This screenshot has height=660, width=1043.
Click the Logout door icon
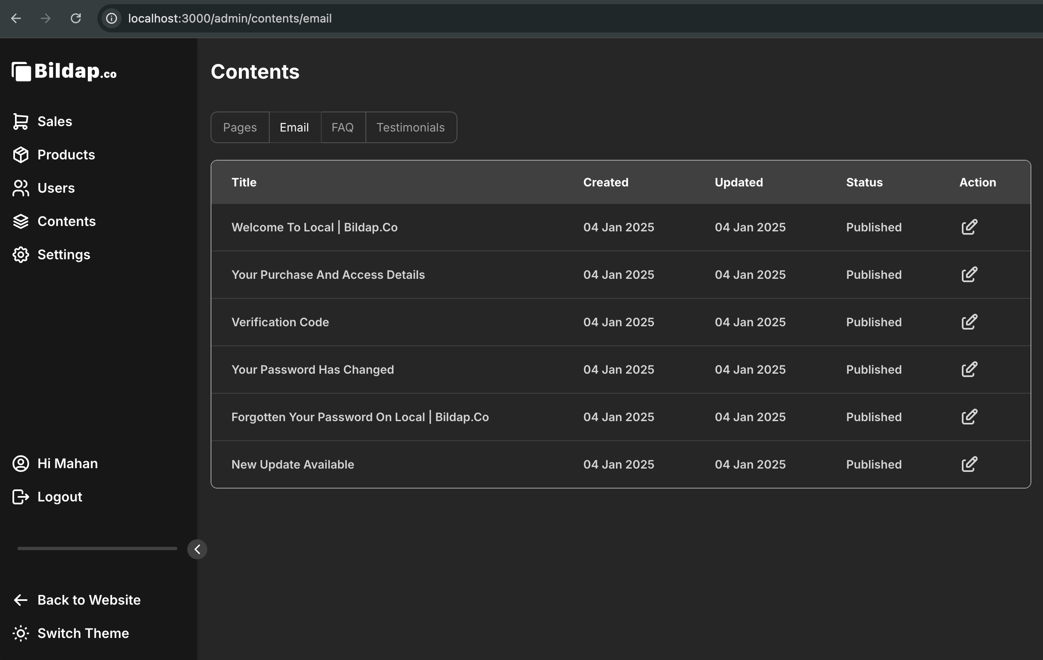(20, 497)
